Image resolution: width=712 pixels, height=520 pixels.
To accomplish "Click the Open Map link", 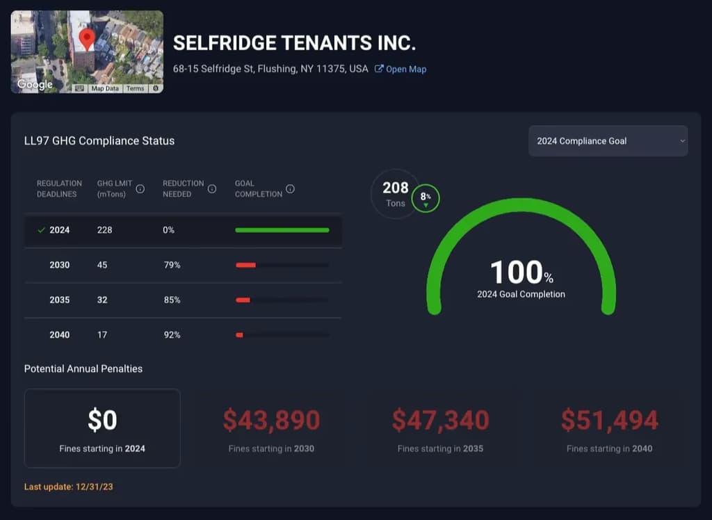I will (x=406, y=69).
